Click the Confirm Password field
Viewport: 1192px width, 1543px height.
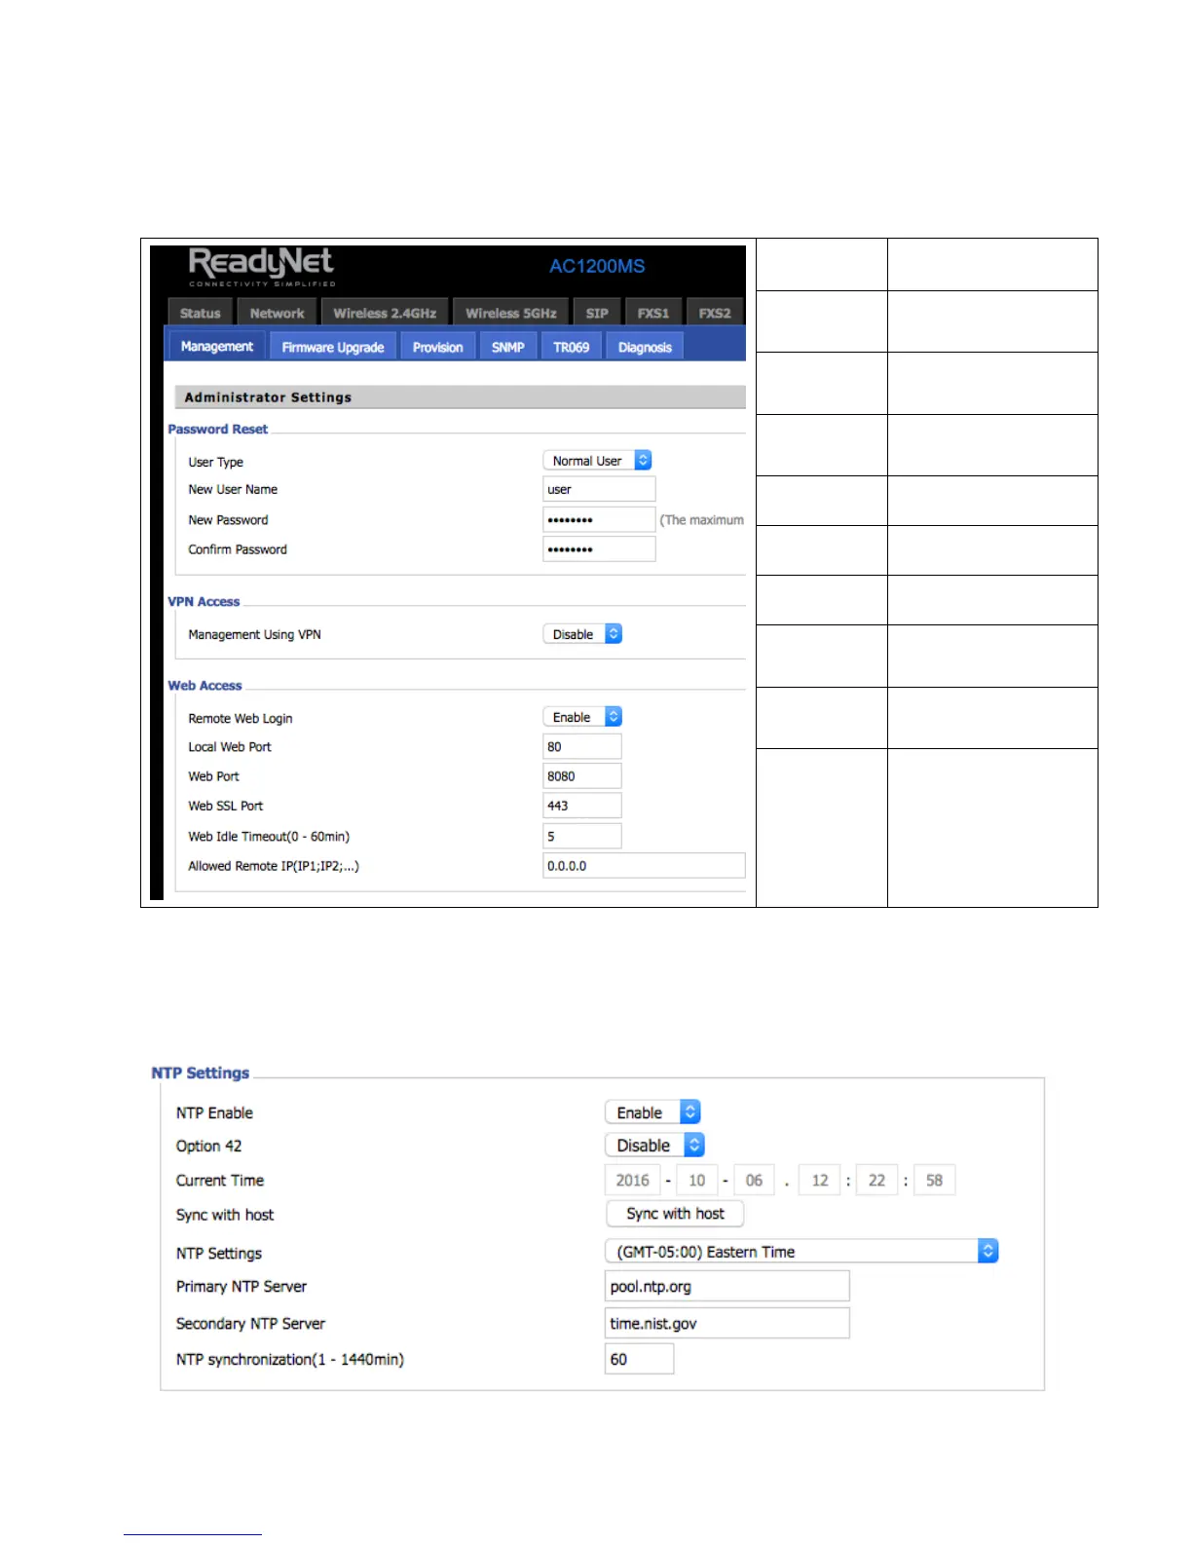[599, 549]
